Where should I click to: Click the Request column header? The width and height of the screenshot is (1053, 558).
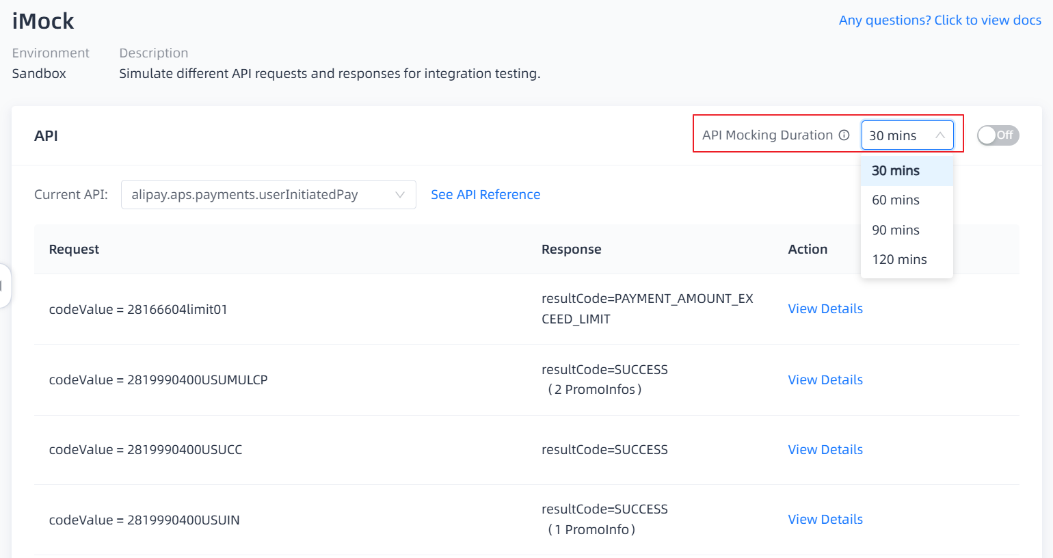[74, 250]
